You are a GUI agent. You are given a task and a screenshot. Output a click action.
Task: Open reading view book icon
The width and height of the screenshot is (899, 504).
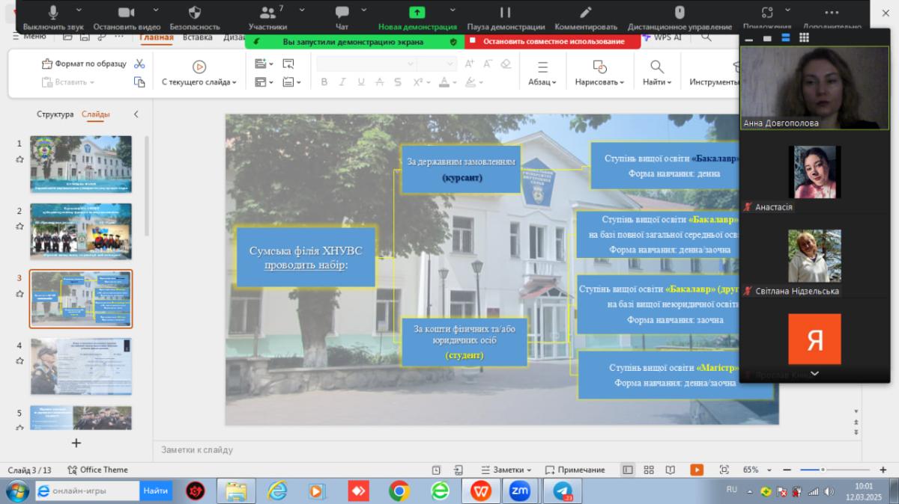pos(671,470)
